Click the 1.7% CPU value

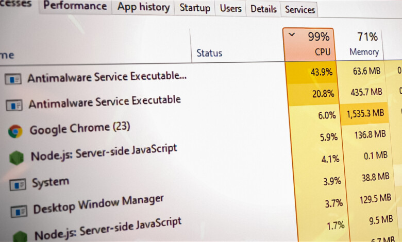click(336, 226)
